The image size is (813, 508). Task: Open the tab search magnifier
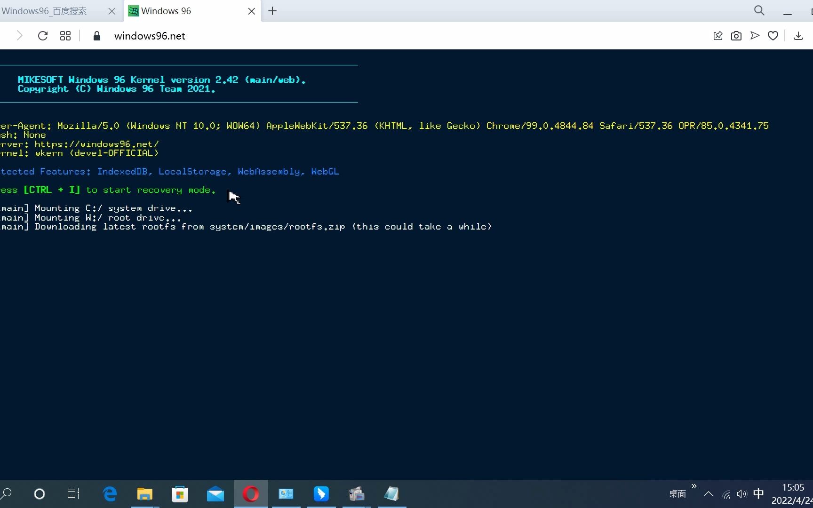click(x=759, y=10)
